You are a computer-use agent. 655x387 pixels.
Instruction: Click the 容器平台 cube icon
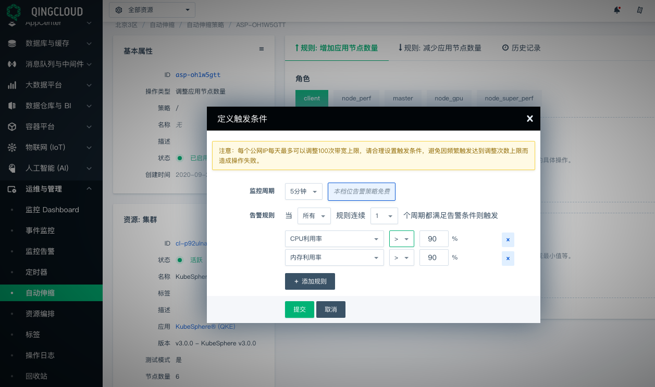point(12,127)
